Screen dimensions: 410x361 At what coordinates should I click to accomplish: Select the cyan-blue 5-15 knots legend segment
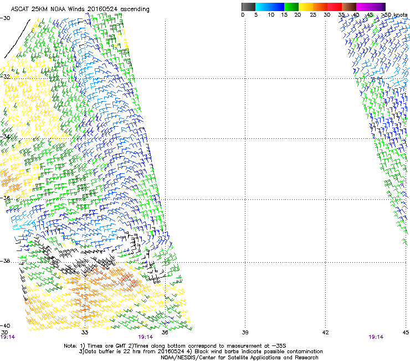270,7
